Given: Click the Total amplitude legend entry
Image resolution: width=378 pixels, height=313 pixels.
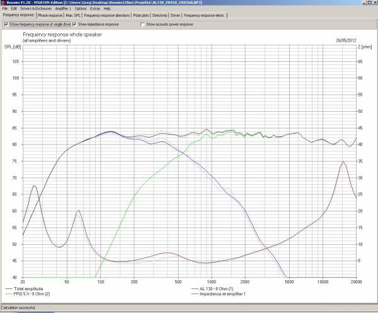Looking at the screenshot, I should (25, 288).
